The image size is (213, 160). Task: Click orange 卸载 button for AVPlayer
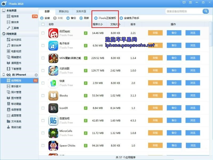(x=155, y=33)
